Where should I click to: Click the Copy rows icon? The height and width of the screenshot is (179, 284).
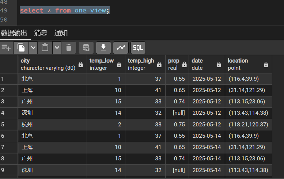(x=21, y=48)
